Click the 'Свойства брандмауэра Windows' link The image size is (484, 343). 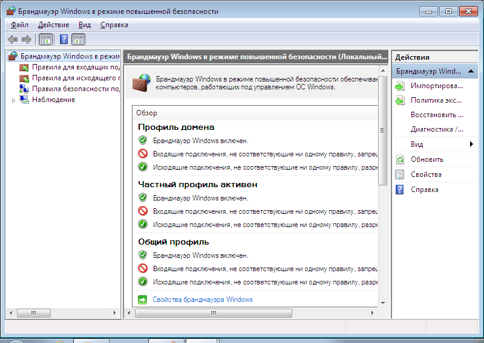[x=202, y=300]
